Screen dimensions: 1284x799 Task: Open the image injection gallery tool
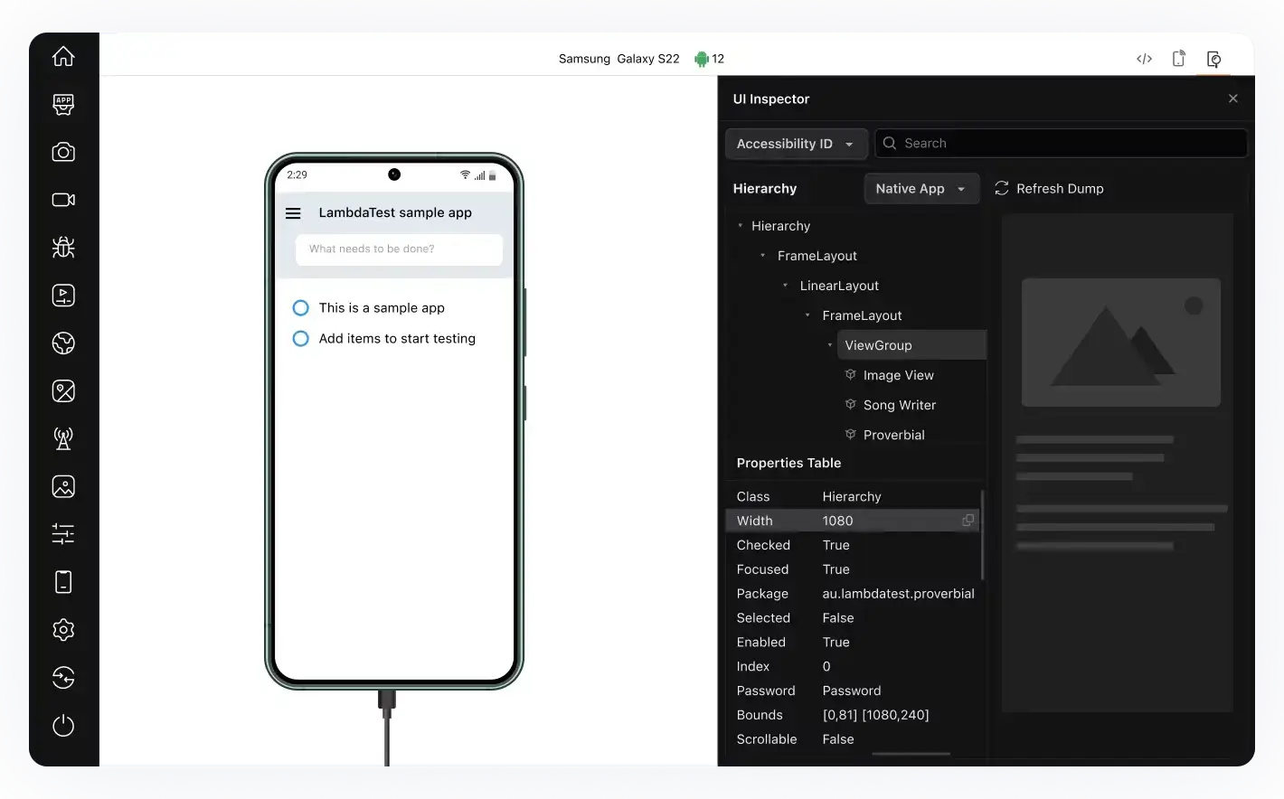tap(63, 486)
